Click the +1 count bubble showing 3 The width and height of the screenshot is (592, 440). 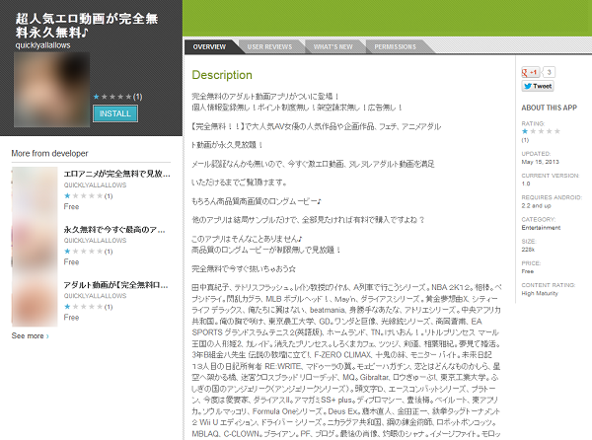549,72
